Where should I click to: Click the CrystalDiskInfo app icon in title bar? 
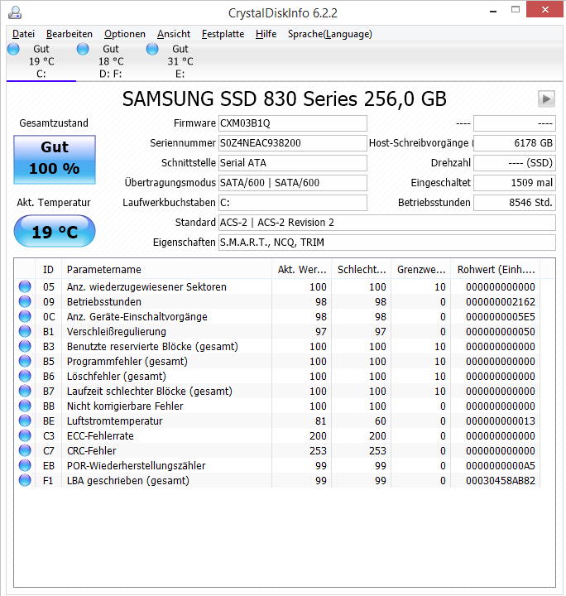(x=15, y=12)
